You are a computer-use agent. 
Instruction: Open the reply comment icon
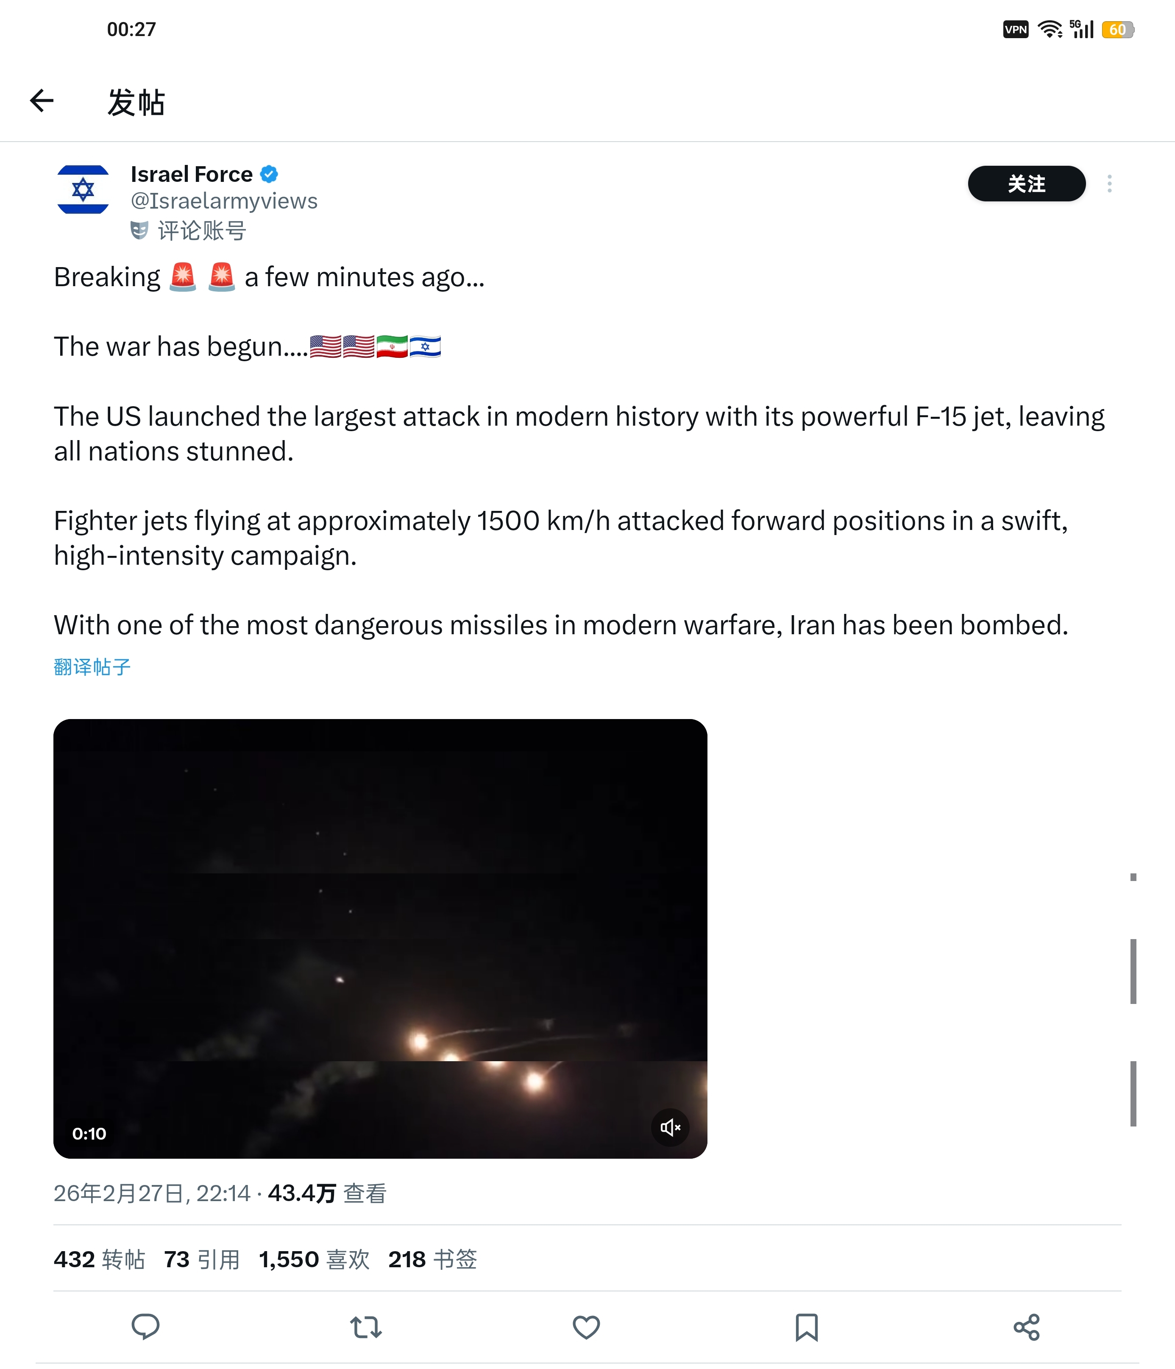pyautogui.click(x=145, y=1327)
